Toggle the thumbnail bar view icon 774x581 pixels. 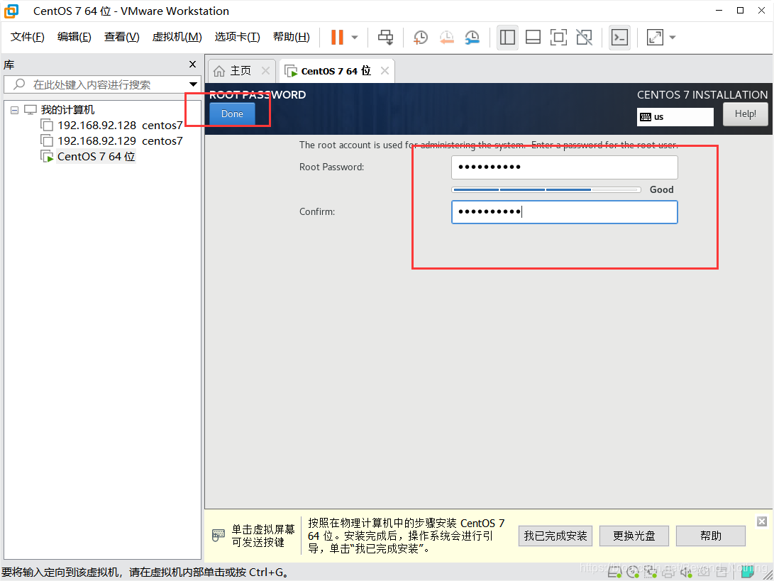533,37
